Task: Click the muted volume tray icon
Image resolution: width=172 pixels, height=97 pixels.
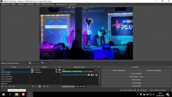Action: (x=154, y=95)
